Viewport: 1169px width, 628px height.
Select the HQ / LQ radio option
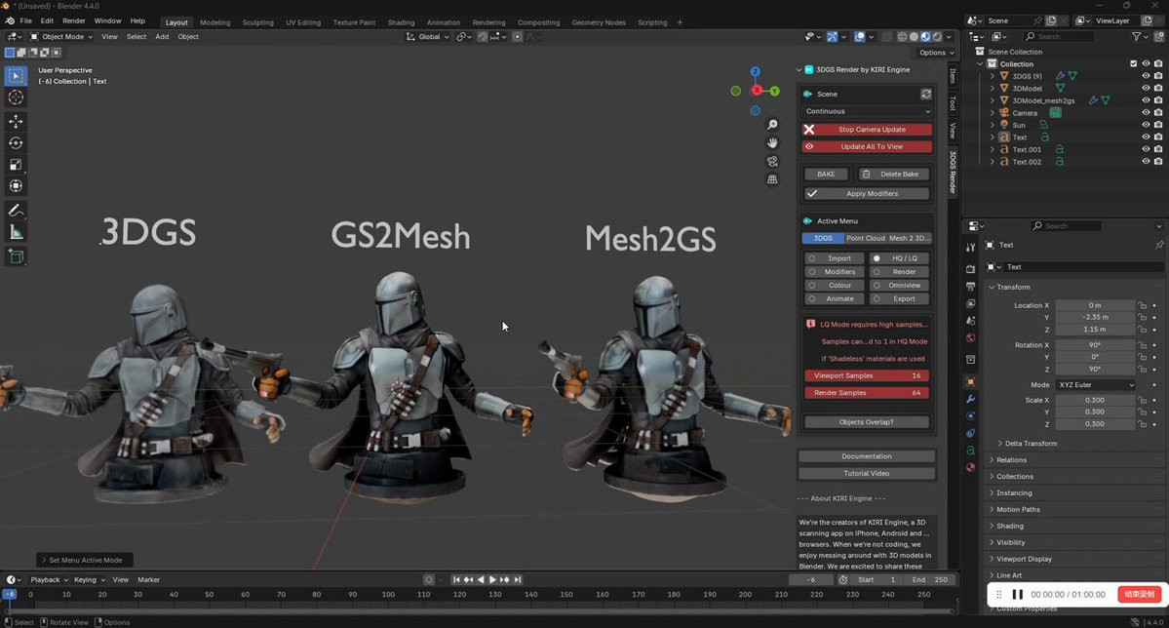(x=899, y=258)
